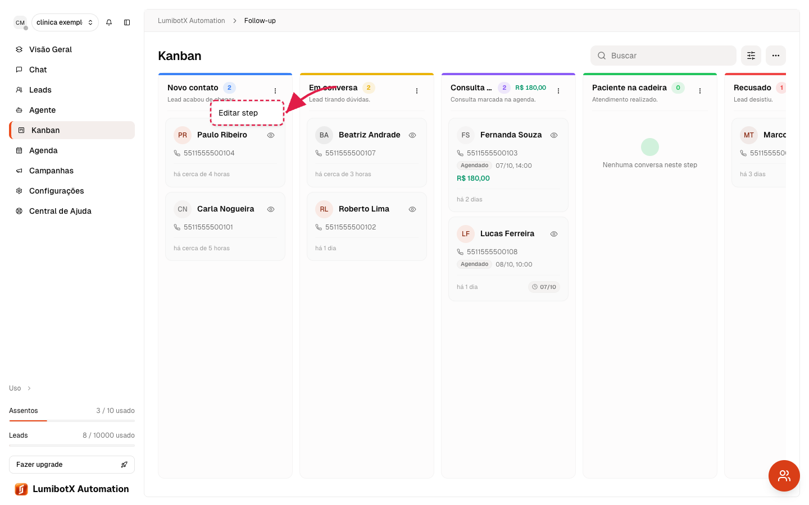Viewport: 809px width, 505px height.
Task: Go to Visão Geral in sidebar
Action: [x=72, y=49]
